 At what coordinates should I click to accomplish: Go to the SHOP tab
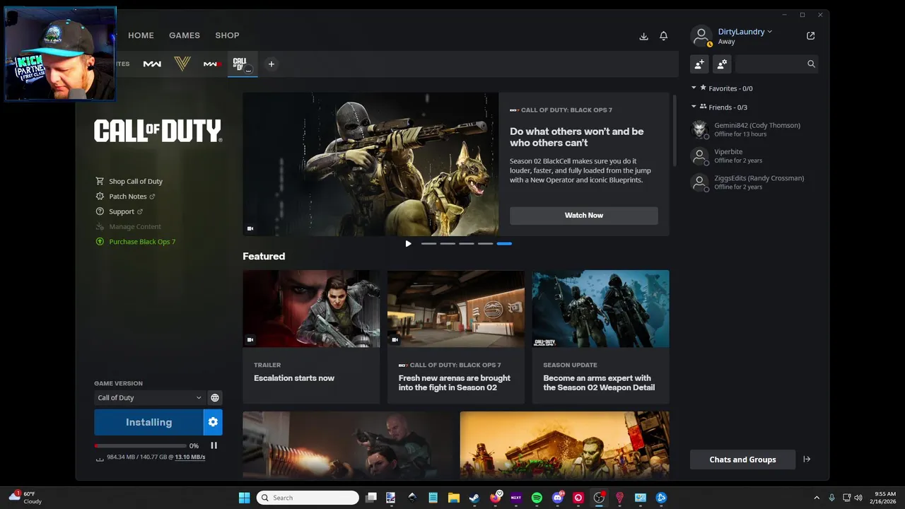point(228,35)
